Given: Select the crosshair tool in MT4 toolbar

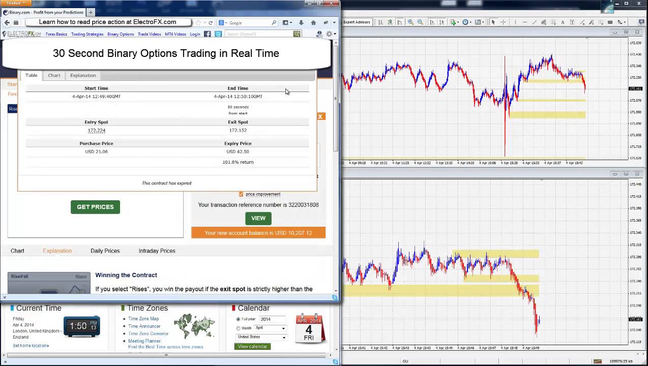Looking at the screenshot, I should coord(503,22).
